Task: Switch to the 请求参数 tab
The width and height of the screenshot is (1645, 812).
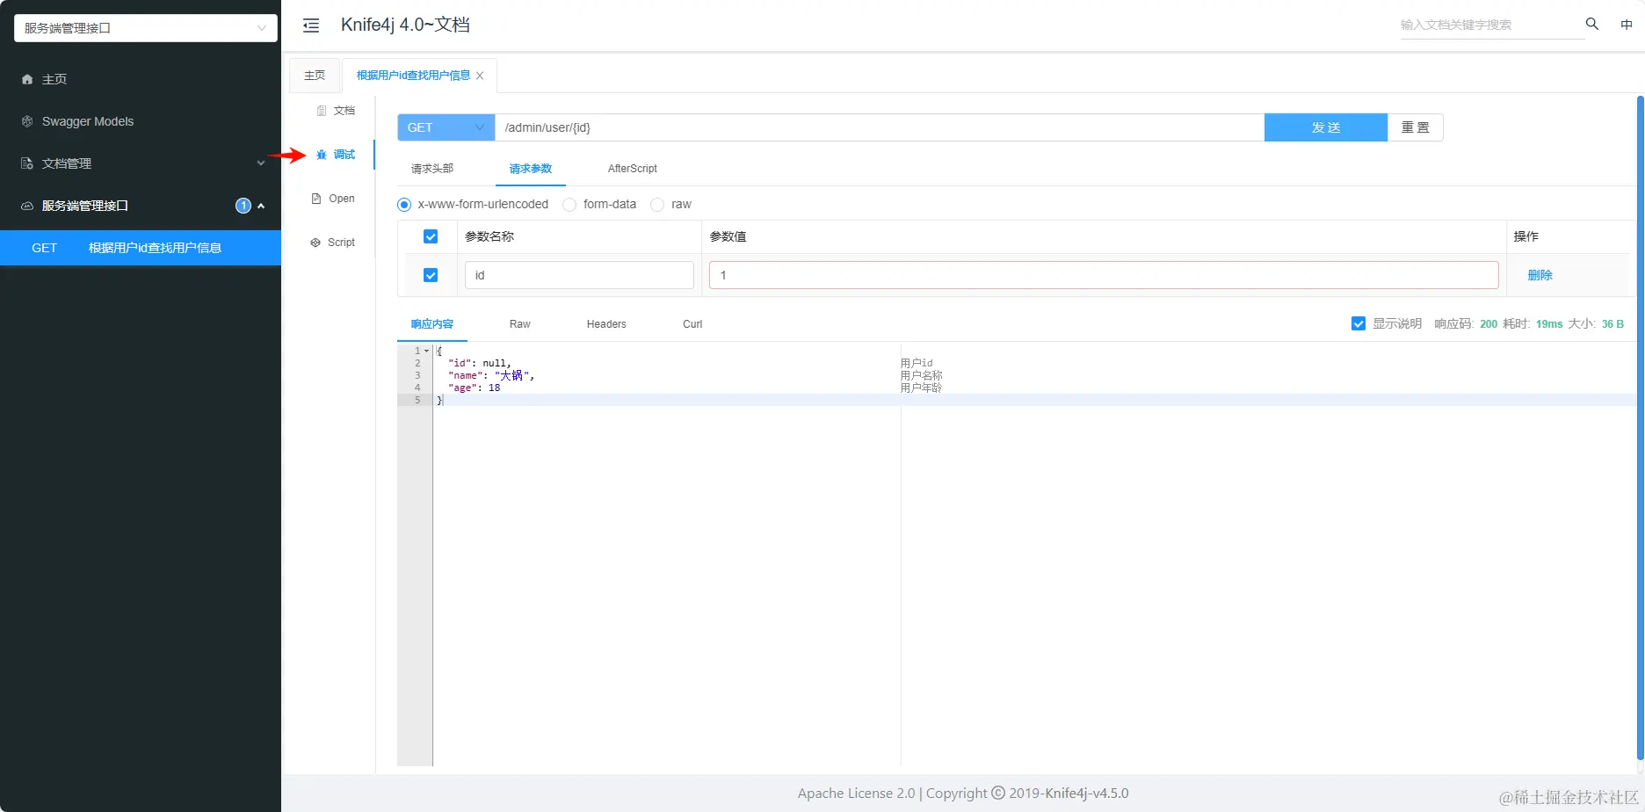Action: pyautogui.click(x=531, y=169)
